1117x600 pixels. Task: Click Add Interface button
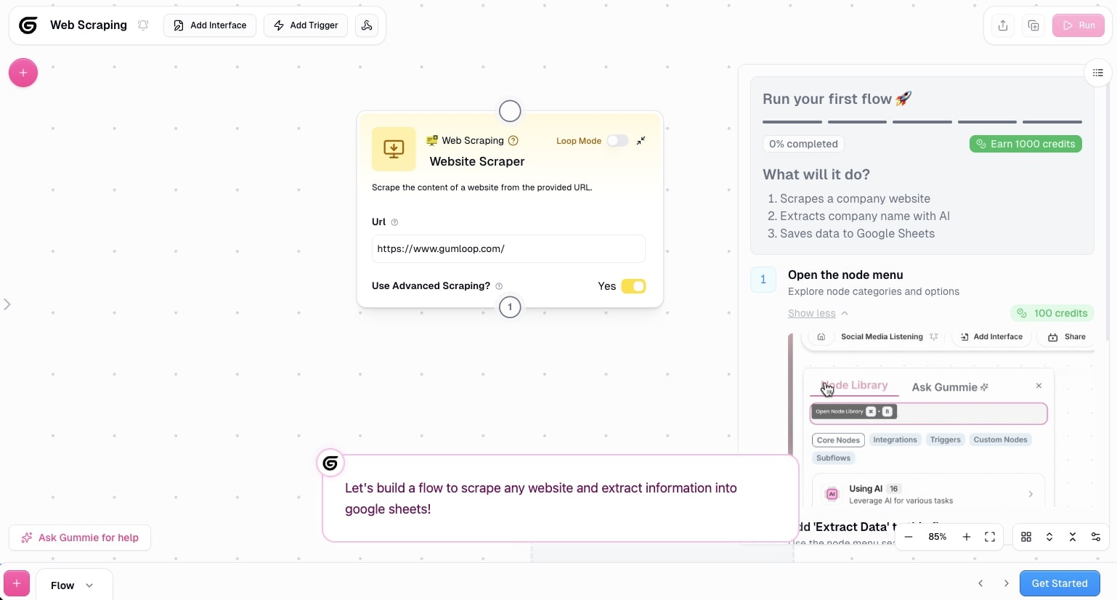click(210, 25)
